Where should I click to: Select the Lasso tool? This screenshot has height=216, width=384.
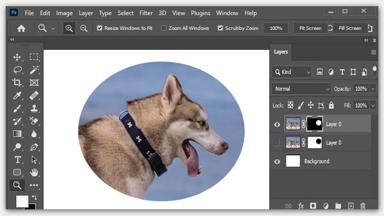pos(18,70)
